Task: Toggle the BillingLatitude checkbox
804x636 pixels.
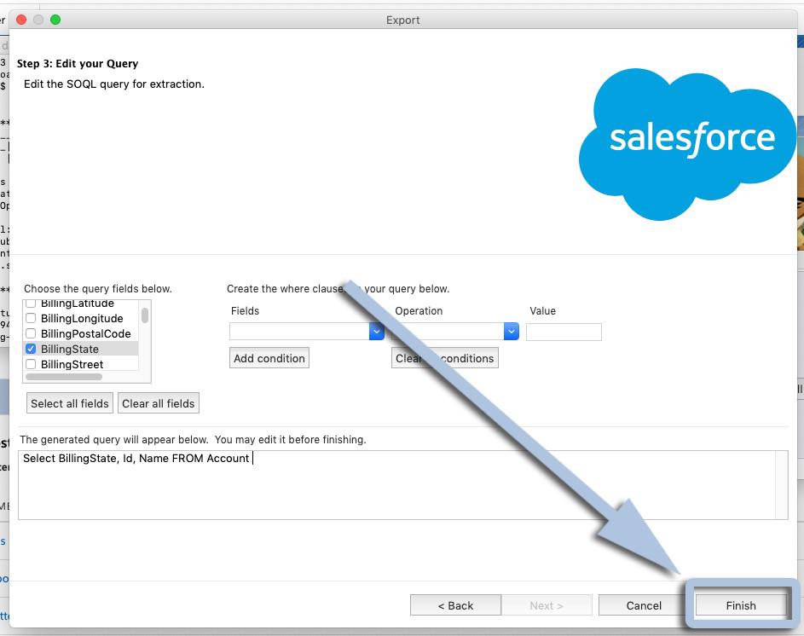Action: click(x=31, y=304)
